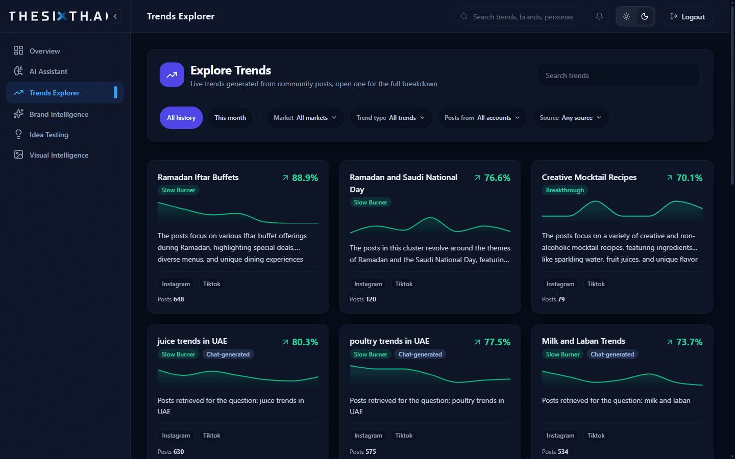Click the Idea Testing lightbulb icon
The width and height of the screenshot is (735, 459).
18,134
